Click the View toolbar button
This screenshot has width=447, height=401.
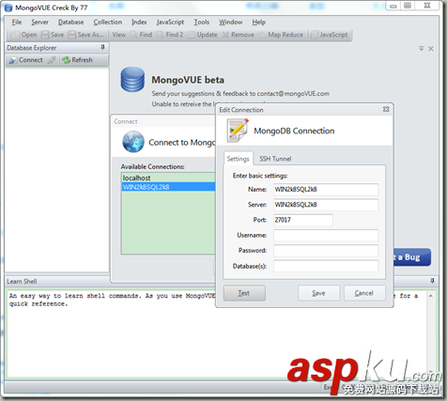coord(119,35)
